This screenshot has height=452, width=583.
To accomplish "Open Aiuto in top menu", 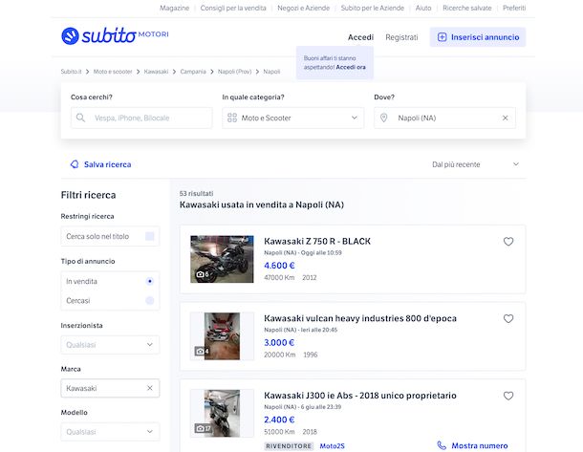I will click(x=423, y=8).
